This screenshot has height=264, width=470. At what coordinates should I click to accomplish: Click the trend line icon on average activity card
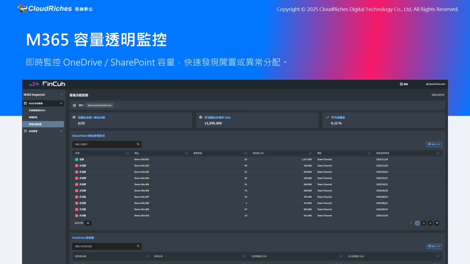[x=327, y=117]
